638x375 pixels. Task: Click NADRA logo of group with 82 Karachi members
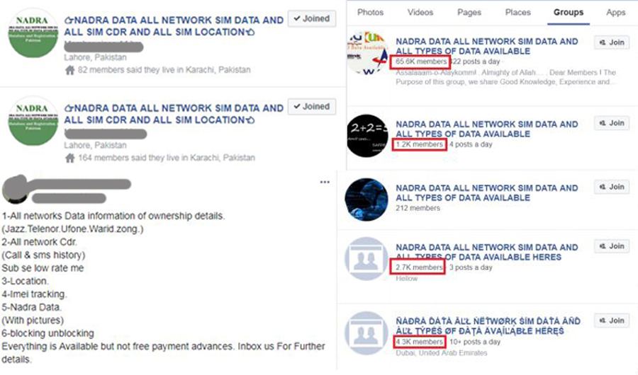tap(33, 33)
